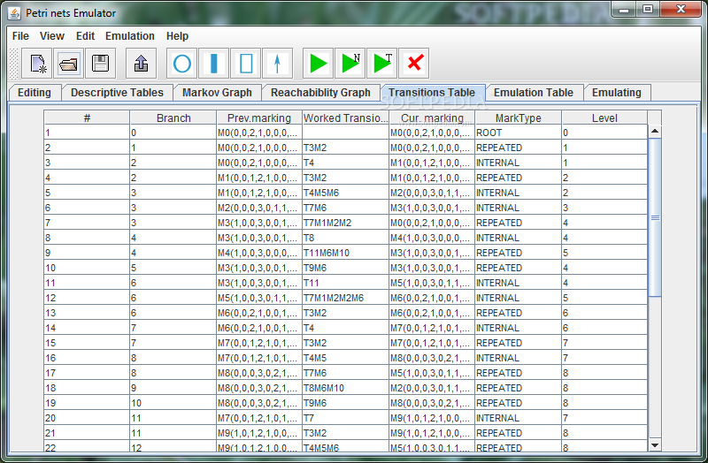708x463 pixels.
Task: Click the Level column header
Action: [x=604, y=118]
